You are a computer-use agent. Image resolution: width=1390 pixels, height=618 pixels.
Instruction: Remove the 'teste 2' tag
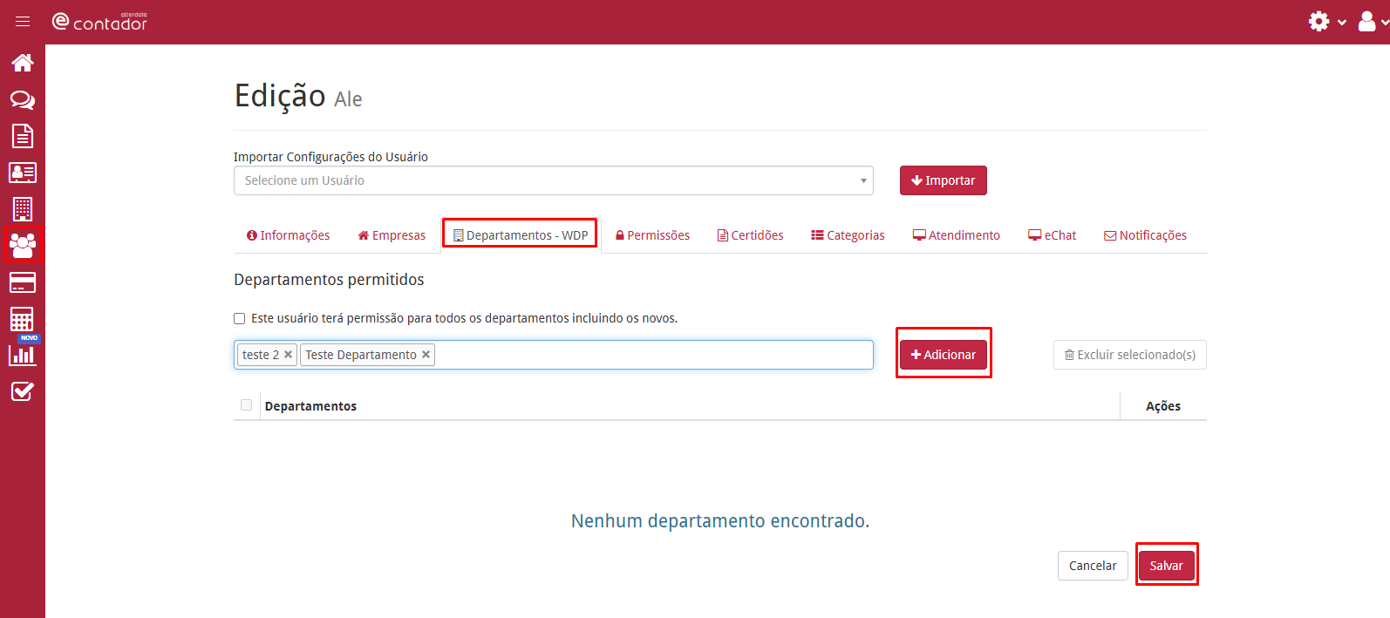288,355
